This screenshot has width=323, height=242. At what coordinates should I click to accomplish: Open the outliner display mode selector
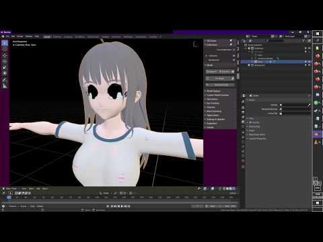(244, 41)
